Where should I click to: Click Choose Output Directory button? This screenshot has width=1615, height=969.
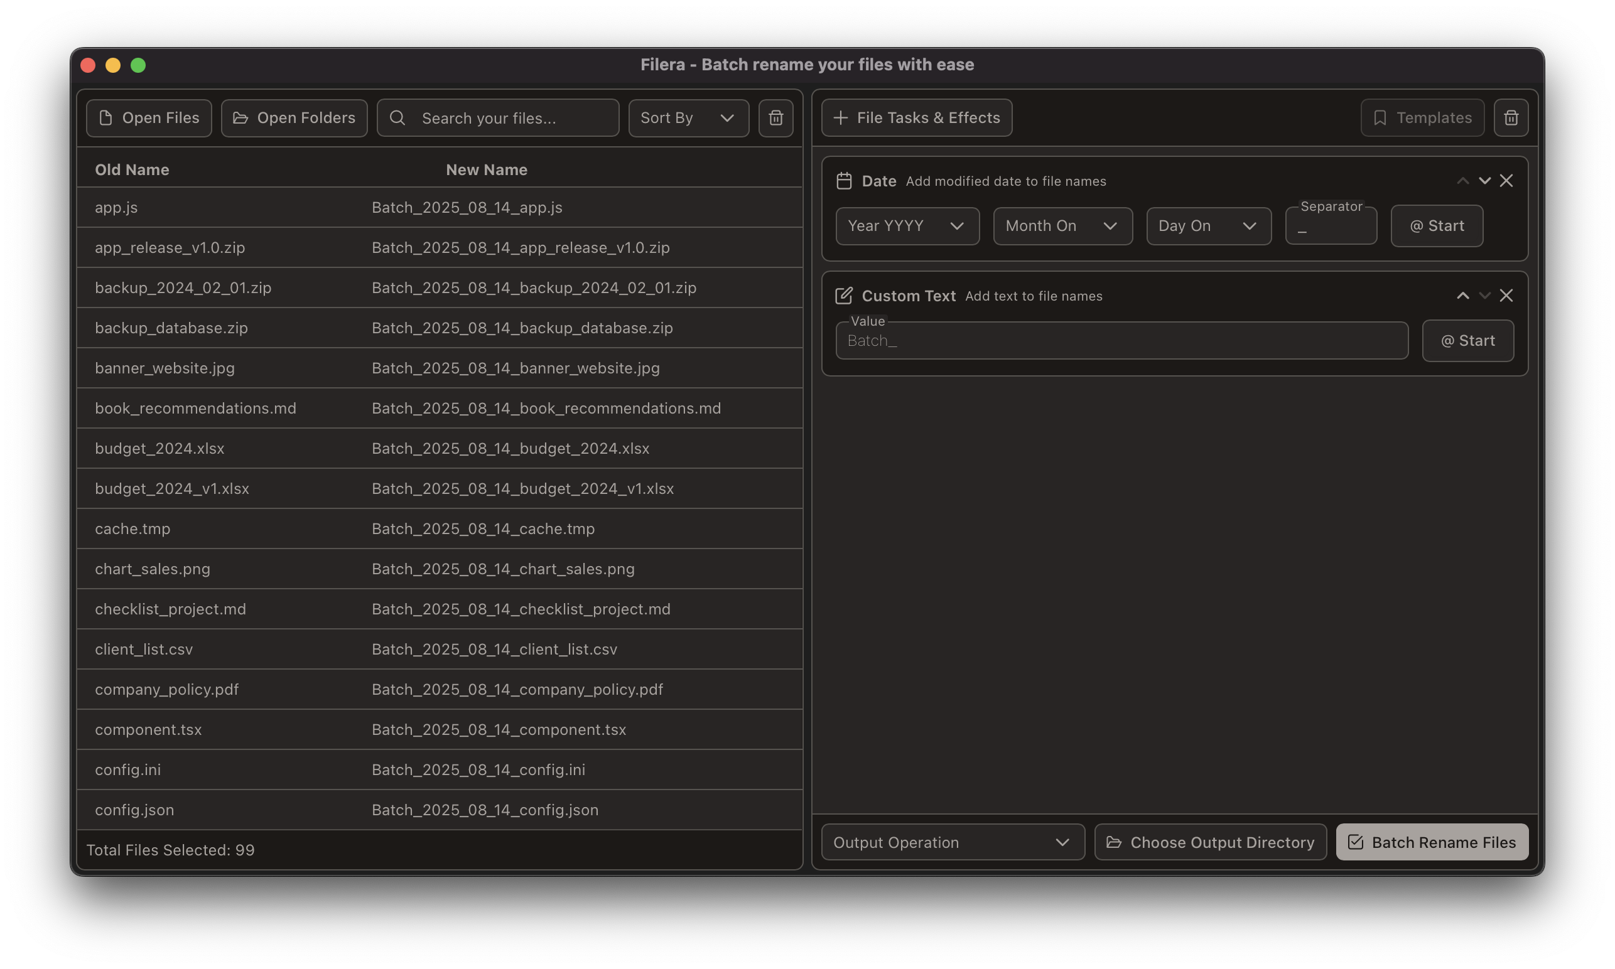coord(1210,842)
